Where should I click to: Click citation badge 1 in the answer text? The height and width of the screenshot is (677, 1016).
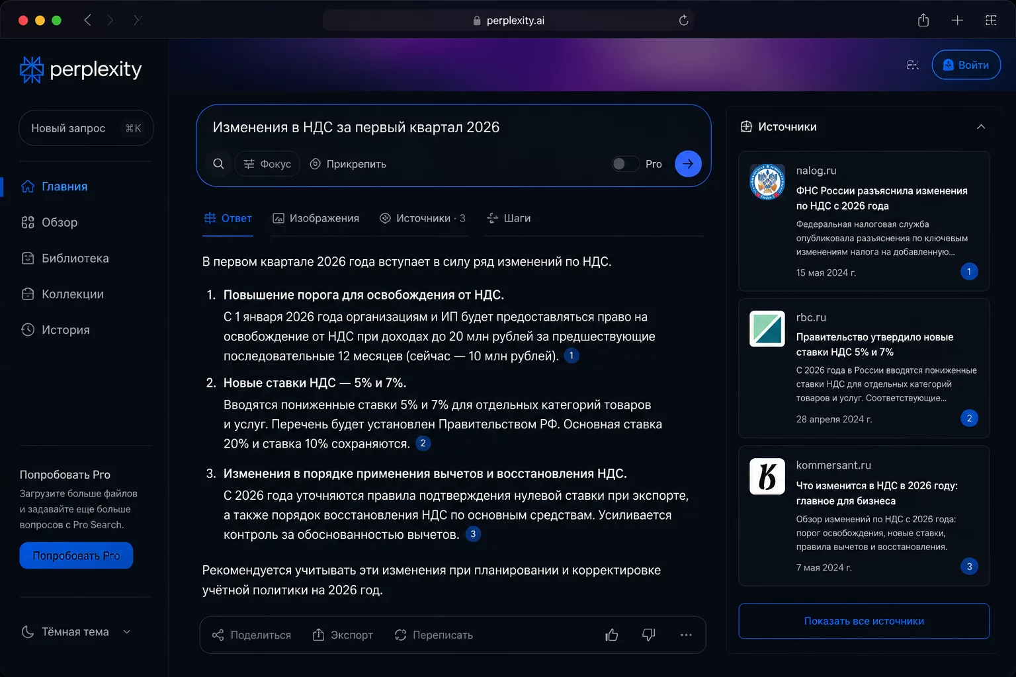point(571,356)
